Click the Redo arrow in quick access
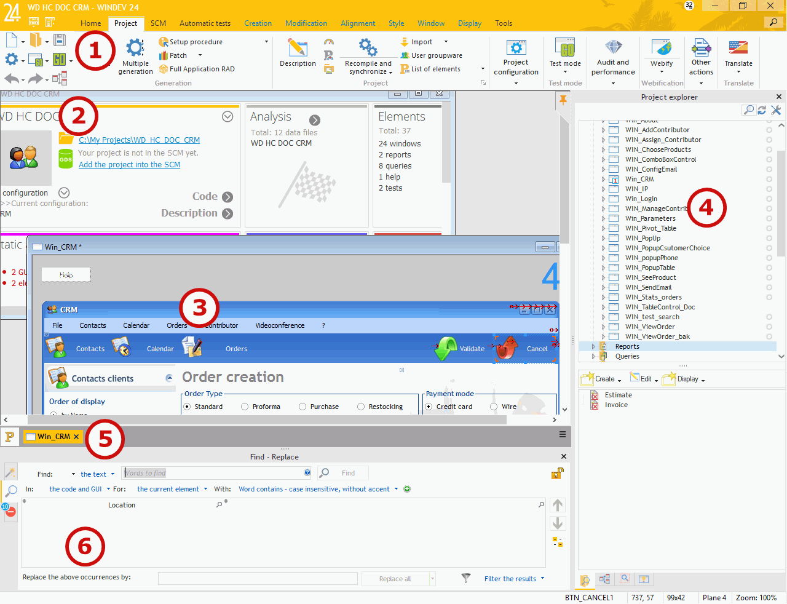Screen dimensions: 787x604 (36, 78)
